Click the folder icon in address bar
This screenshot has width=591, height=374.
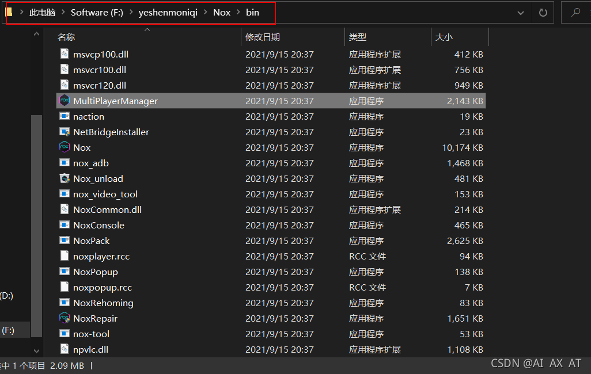point(9,13)
